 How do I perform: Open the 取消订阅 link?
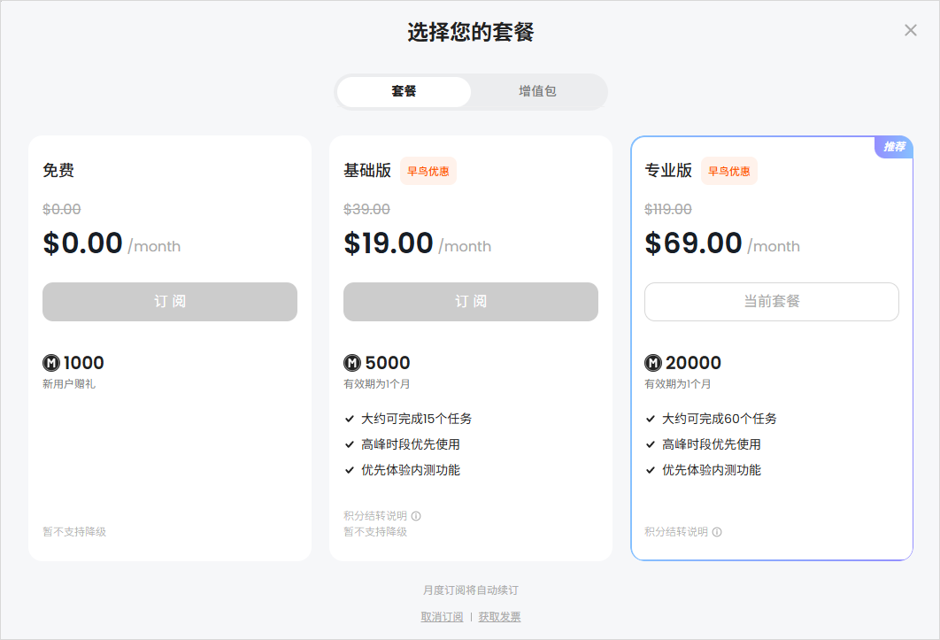443,616
